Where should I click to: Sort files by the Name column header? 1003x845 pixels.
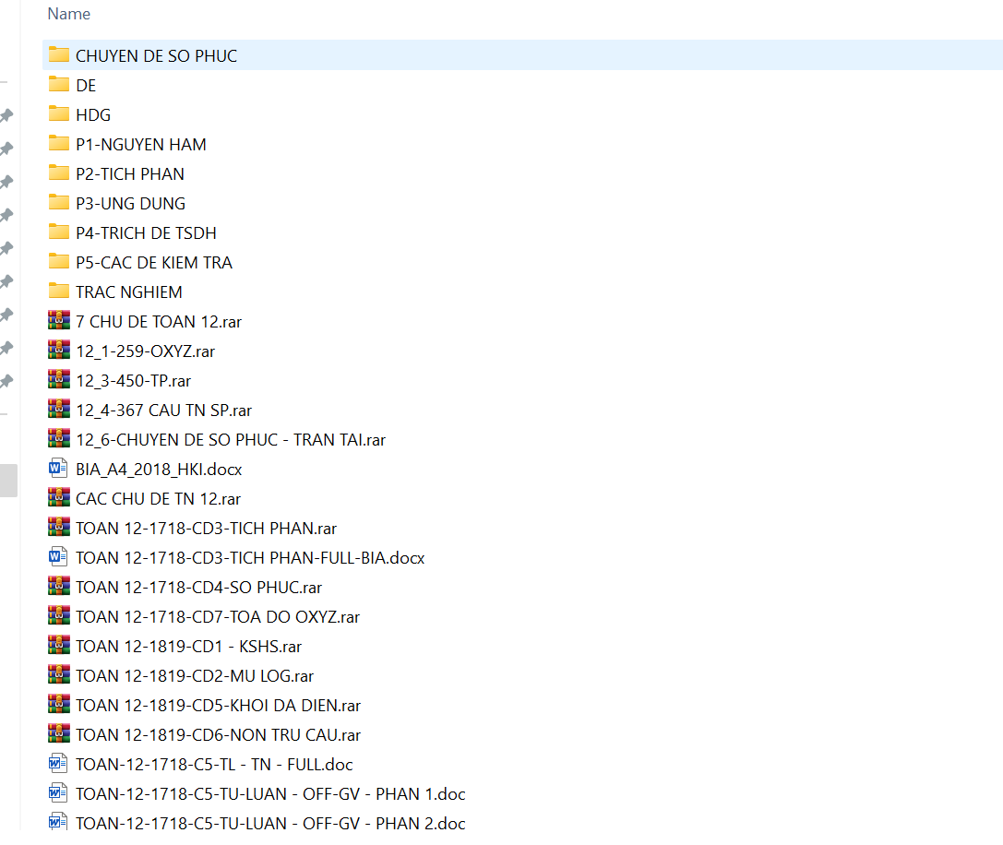[x=69, y=14]
